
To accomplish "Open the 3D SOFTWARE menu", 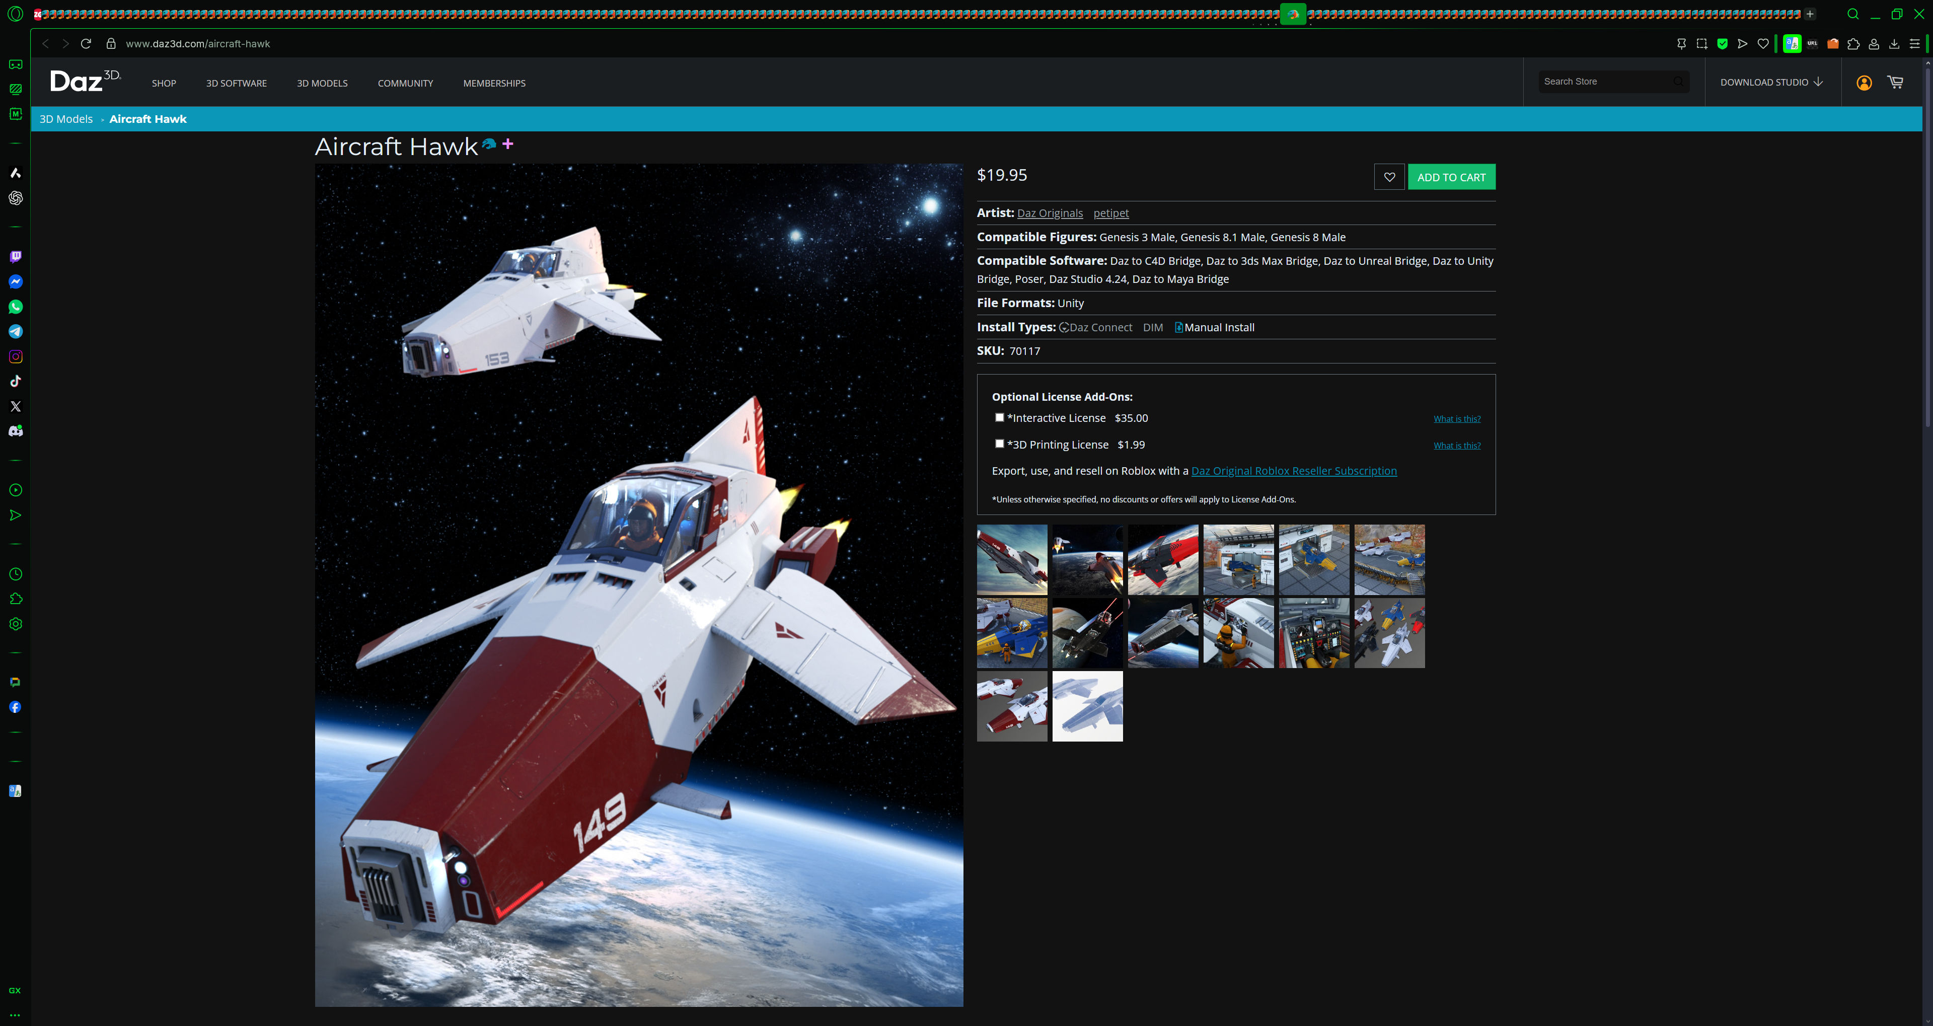I will click(237, 83).
